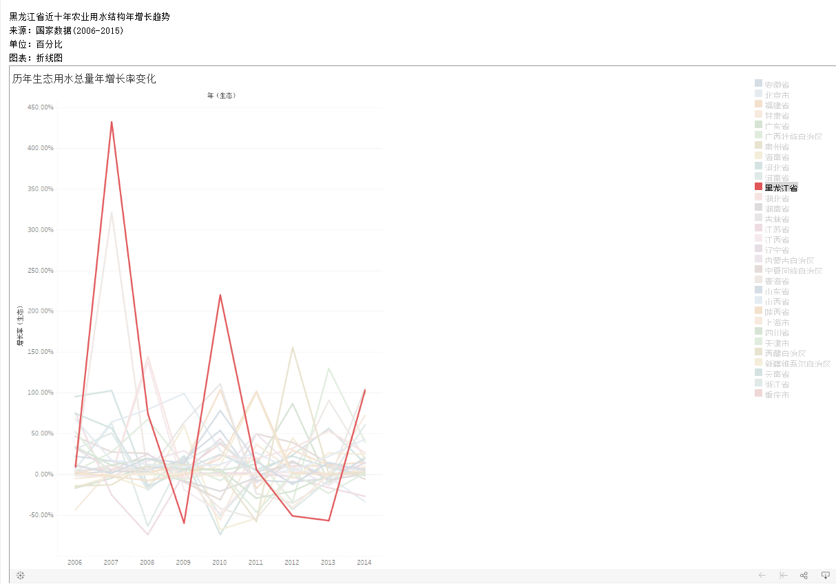Click the Download icon in bottom toolbar
This screenshot has width=836, height=584.
click(x=825, y=575)
